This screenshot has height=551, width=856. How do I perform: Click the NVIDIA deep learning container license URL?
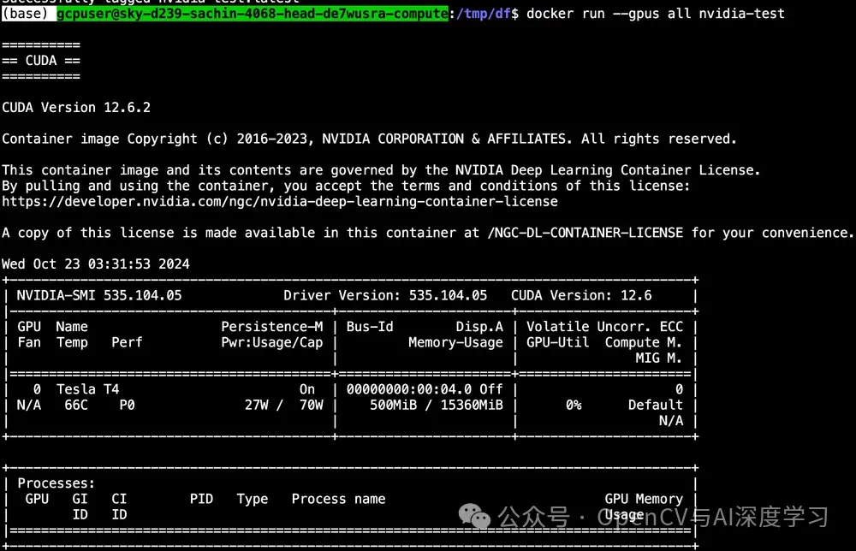click(280, 201)
